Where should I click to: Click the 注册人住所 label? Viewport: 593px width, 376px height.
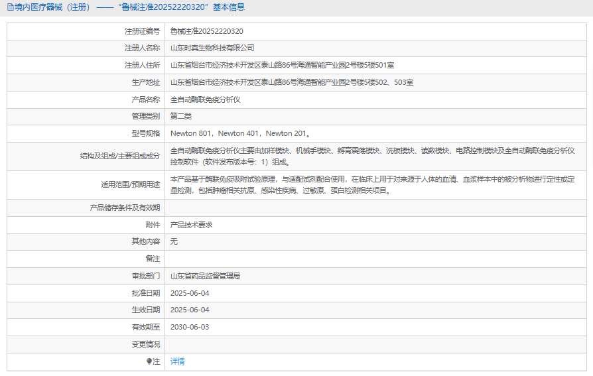(x=142, y=65)
